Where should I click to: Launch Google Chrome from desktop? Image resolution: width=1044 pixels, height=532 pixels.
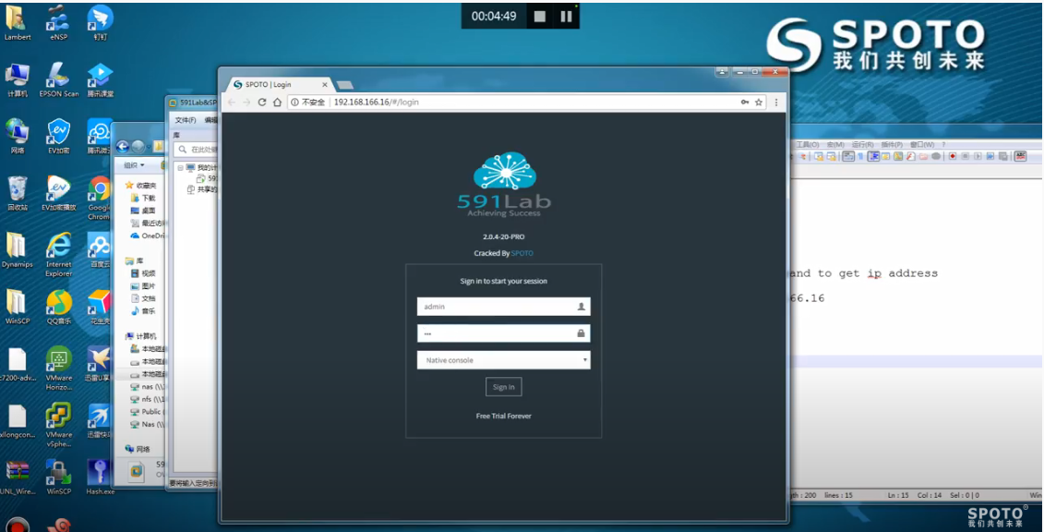(x=100, y=197)
